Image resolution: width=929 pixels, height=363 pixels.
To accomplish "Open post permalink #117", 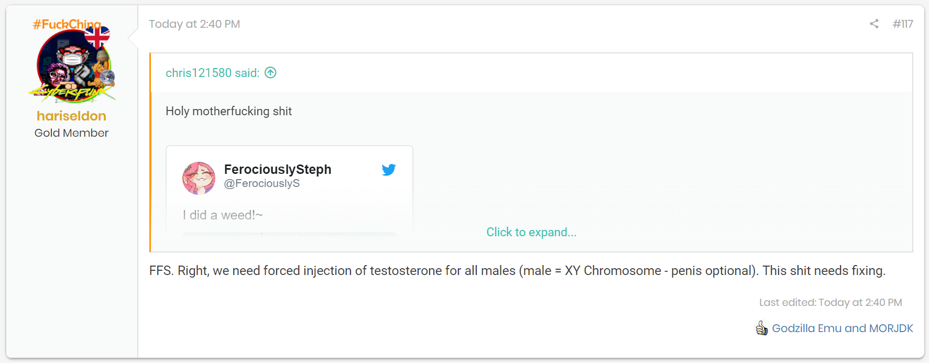I will (x=903, y=24).
